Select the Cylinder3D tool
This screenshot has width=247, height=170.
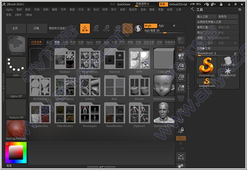click(x=228, y=61)
